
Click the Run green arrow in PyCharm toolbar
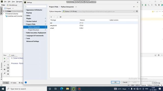pyautogui.click(x=143, y=5)
